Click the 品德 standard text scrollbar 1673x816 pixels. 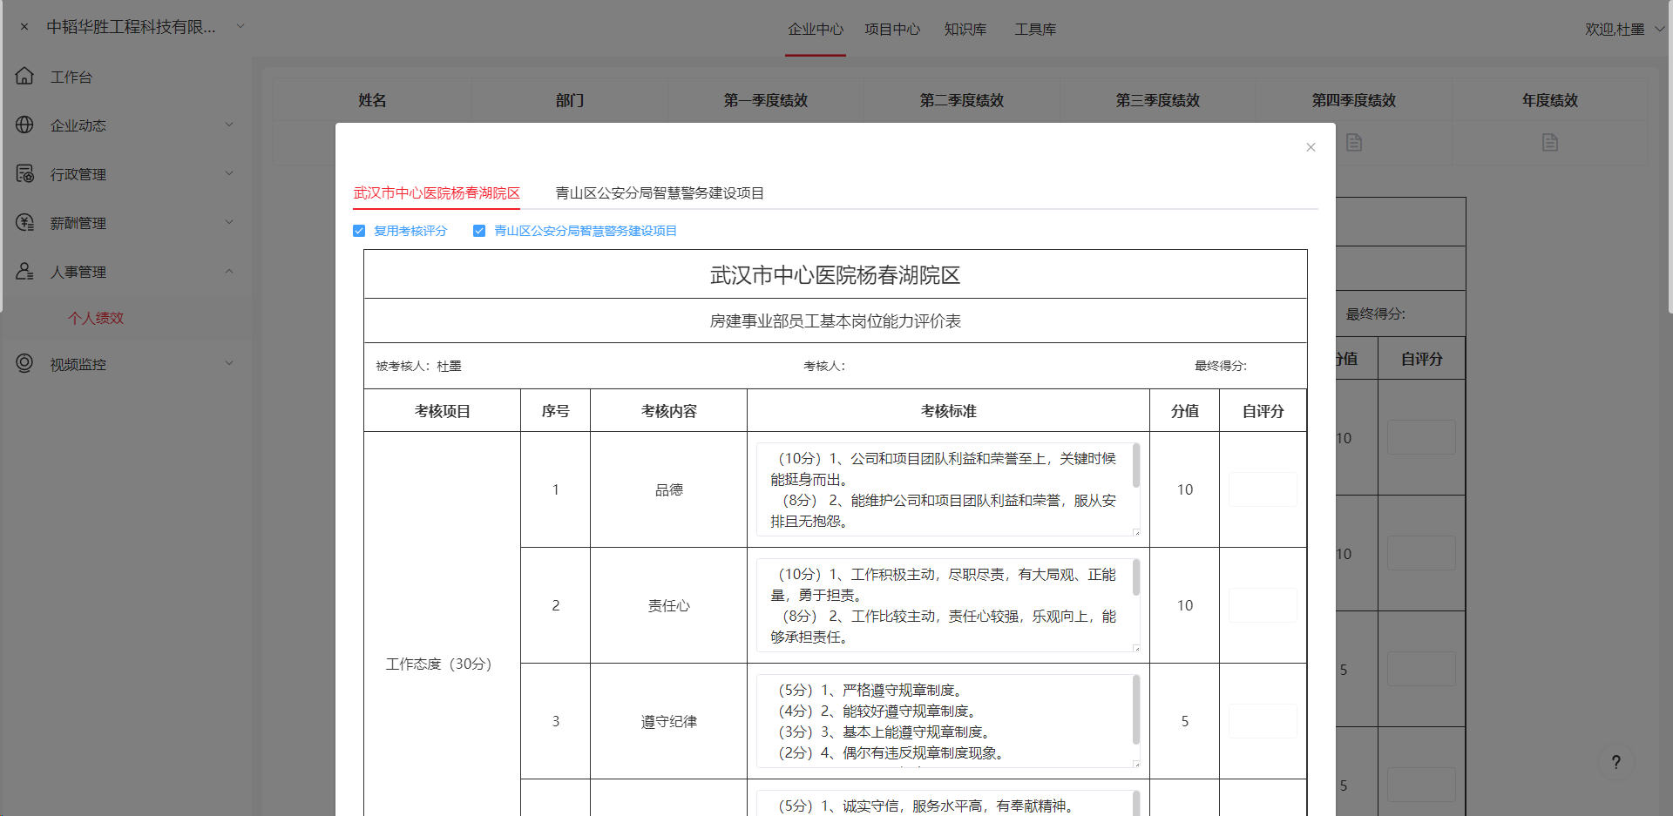(1136, 466)
